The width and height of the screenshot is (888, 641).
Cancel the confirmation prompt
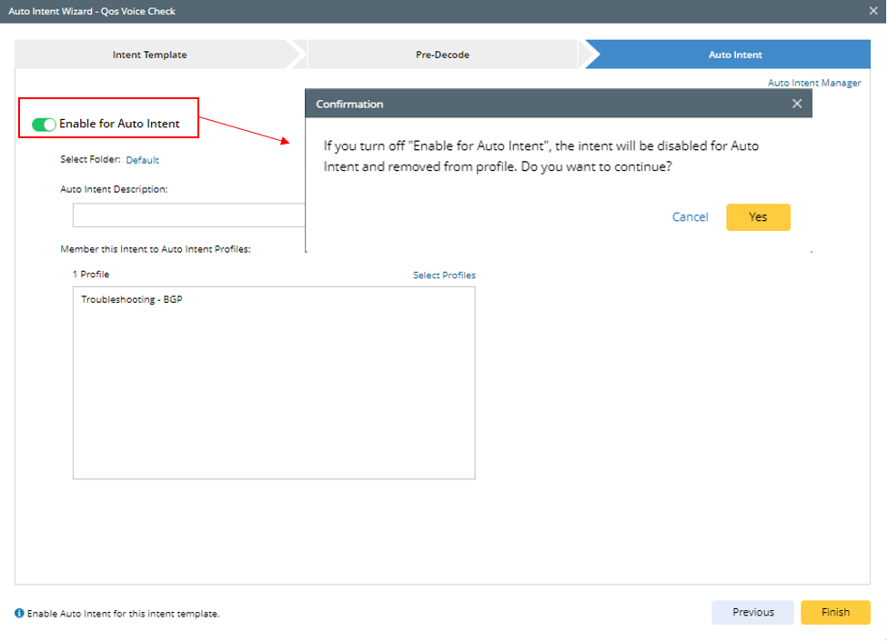click(x=690, y=217)
